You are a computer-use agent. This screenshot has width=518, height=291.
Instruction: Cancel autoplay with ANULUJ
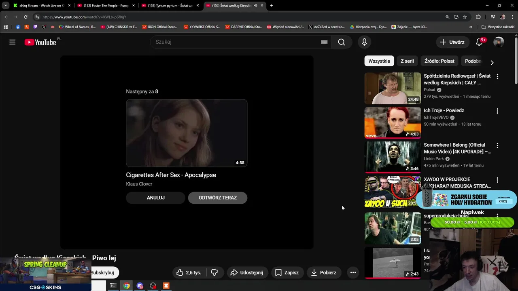click(x=155, y=198)
